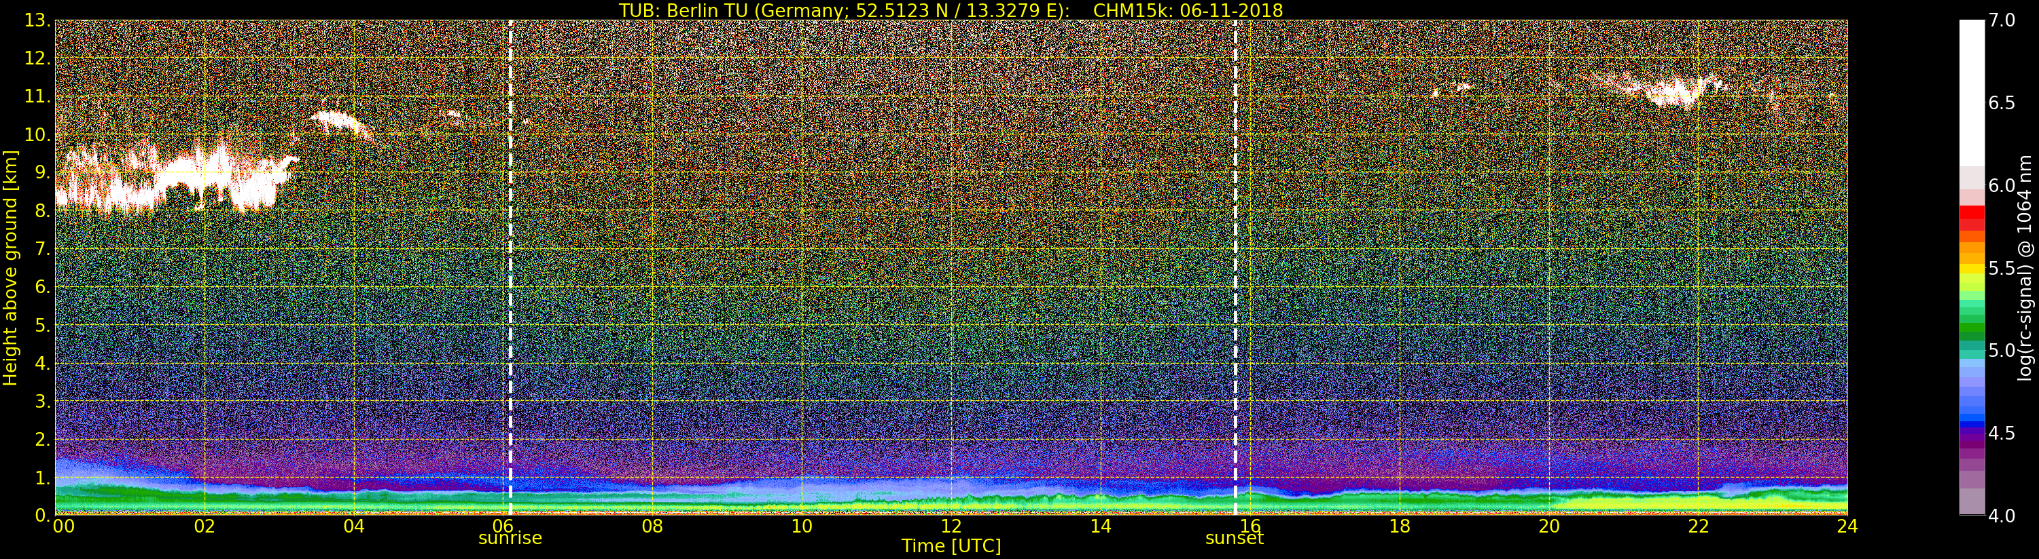The height and width of the screenshot is (559, 2039).
Task: Click the "6." height tick label
Action: coord(42,287)
